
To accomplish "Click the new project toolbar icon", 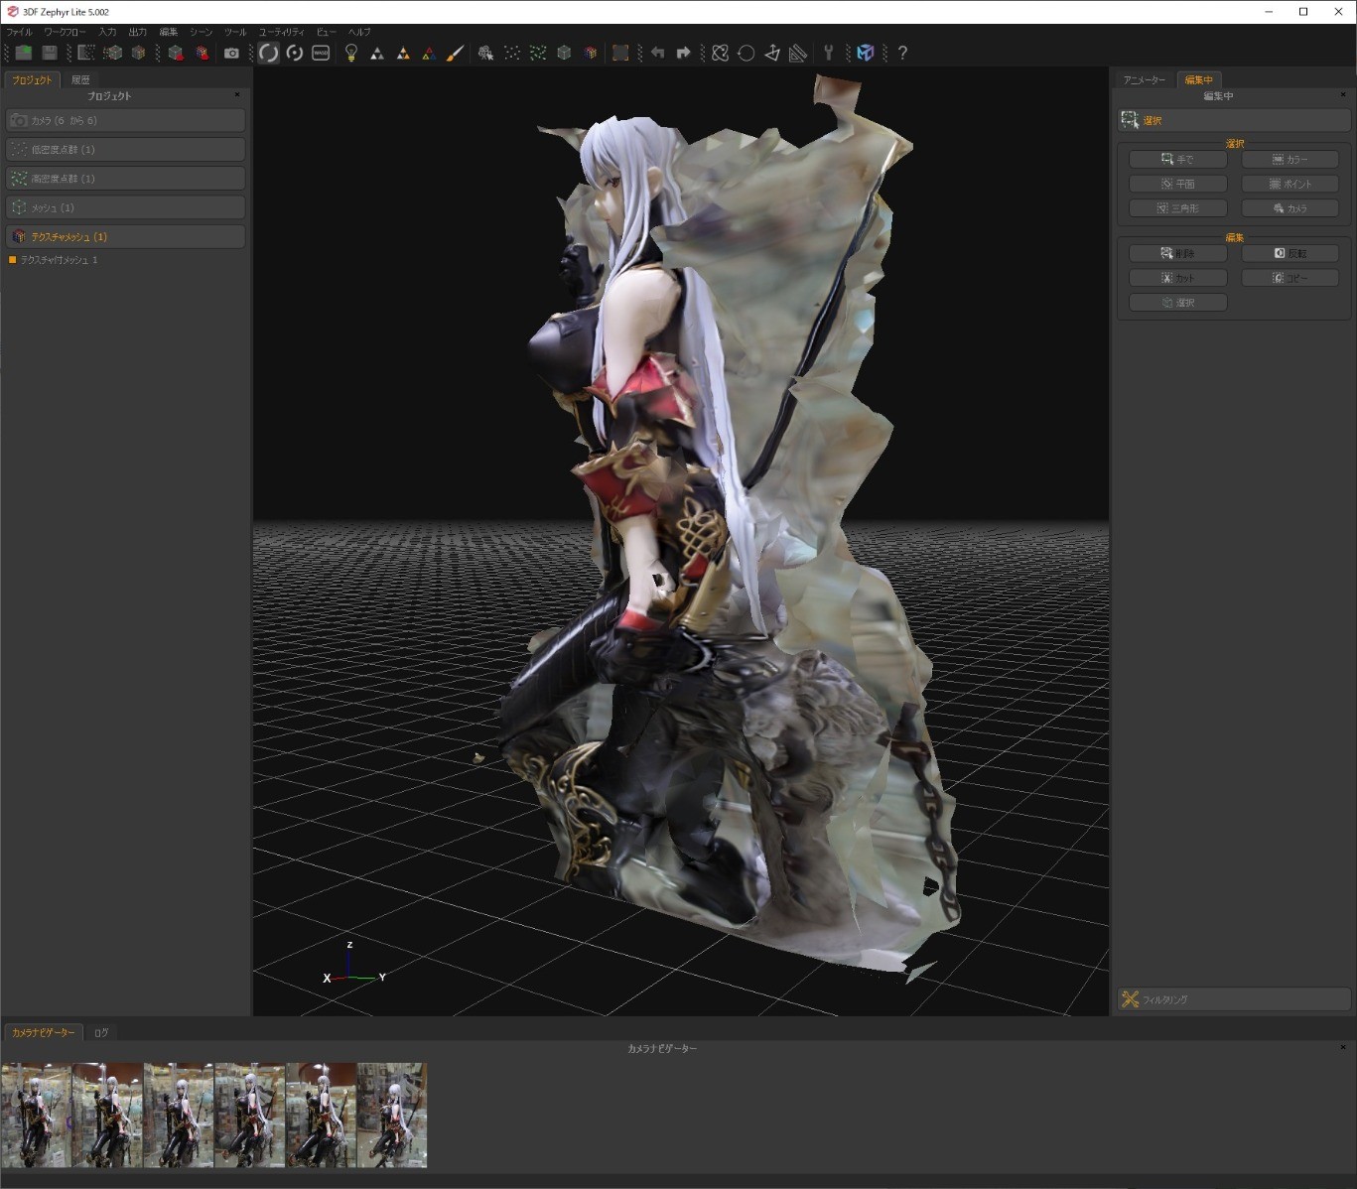I will 24,53.
